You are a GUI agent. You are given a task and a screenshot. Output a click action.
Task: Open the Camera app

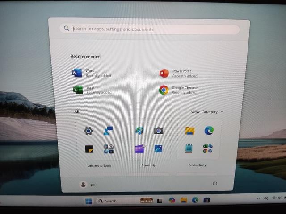[159, 131]
